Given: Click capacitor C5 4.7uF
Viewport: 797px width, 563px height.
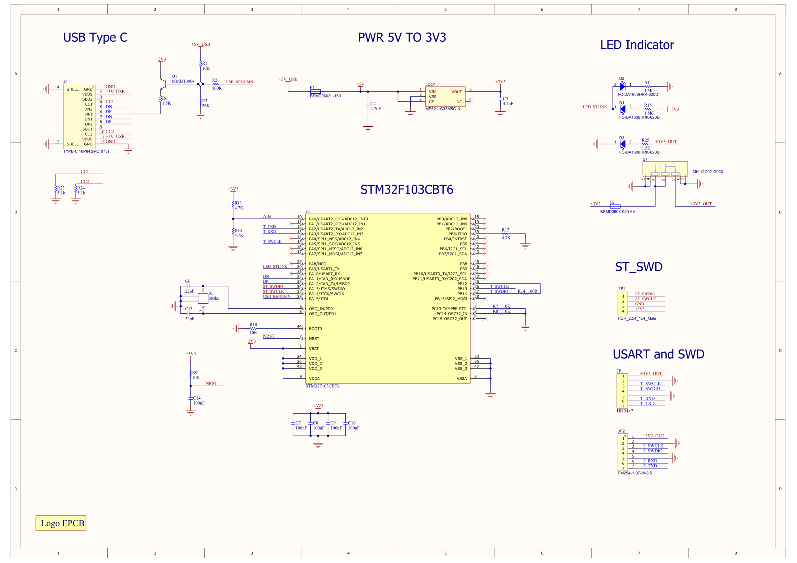Looking at the screenshot, I should tap(500, 99).
